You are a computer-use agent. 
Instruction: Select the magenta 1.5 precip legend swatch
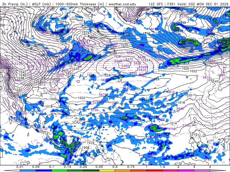pyautogui.click(x=170, y=171)
